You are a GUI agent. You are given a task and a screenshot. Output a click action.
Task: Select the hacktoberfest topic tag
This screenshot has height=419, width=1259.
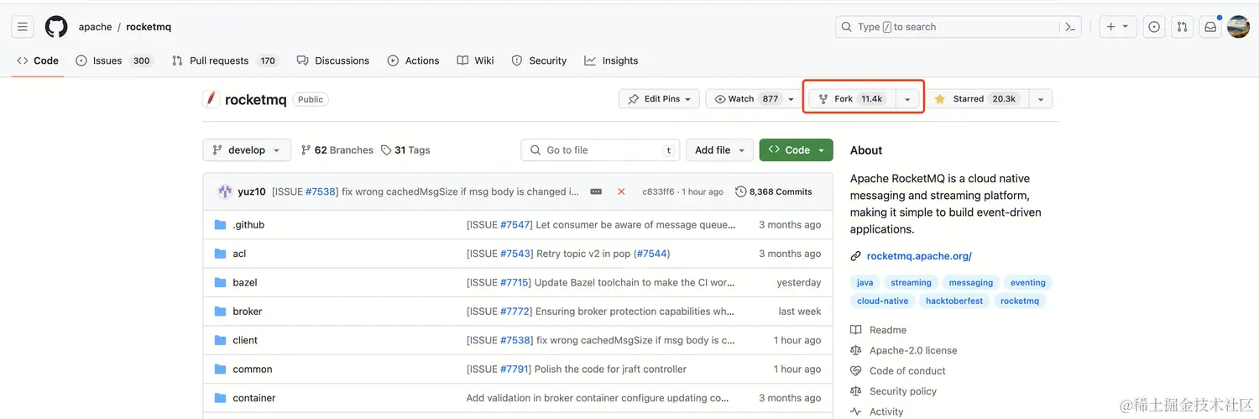coord(954,301)
